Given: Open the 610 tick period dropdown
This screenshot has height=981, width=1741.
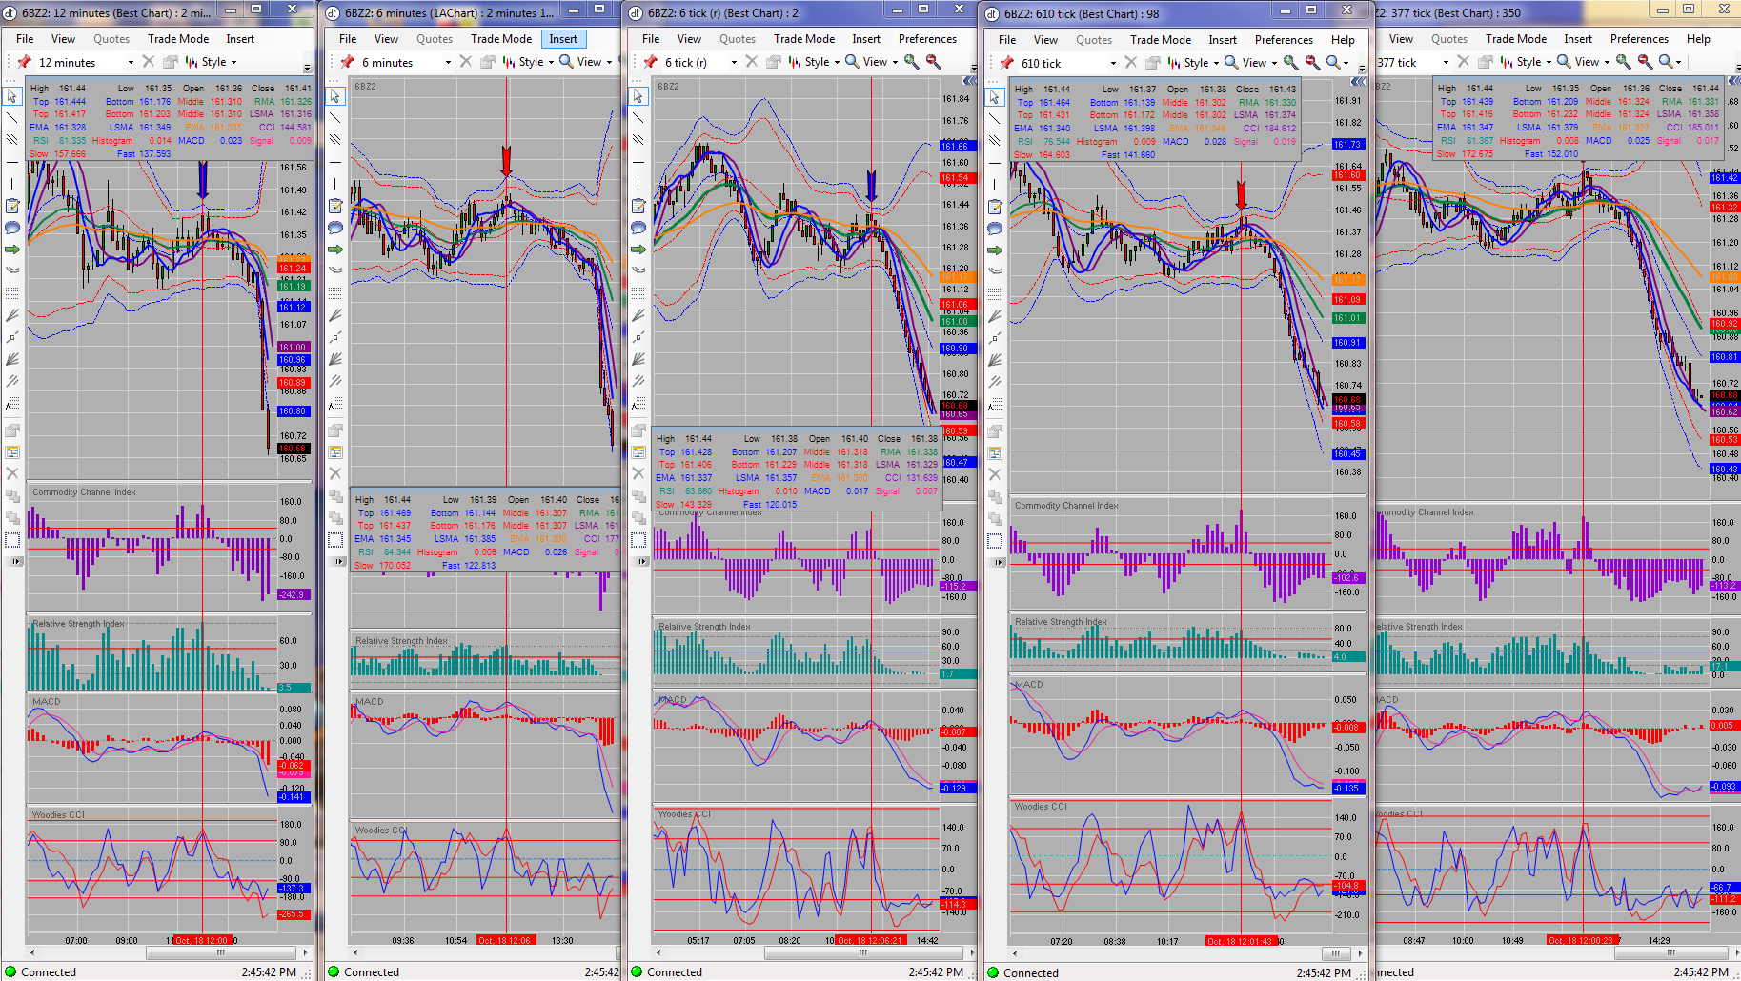Looking at the screenshot, I should (x=1113, y=64).
